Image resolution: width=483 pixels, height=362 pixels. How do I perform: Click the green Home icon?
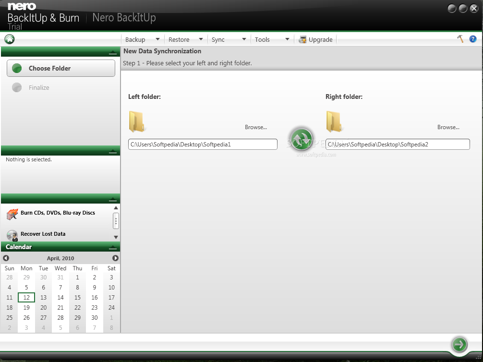[10, 39]
